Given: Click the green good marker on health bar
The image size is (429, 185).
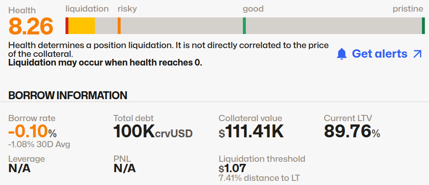Looking at the screenshot, I should click(244, 26).
